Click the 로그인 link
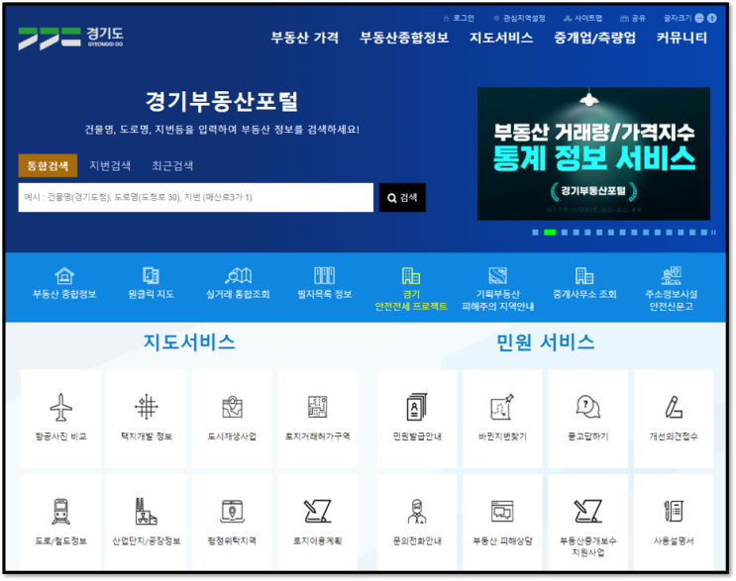 pos(459,18)
